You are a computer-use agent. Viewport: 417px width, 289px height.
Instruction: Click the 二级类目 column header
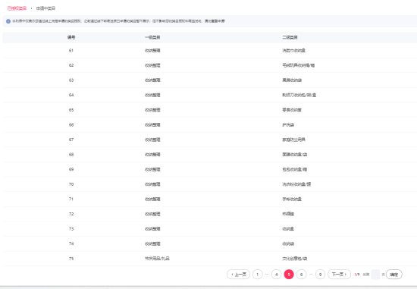(290, 37)
